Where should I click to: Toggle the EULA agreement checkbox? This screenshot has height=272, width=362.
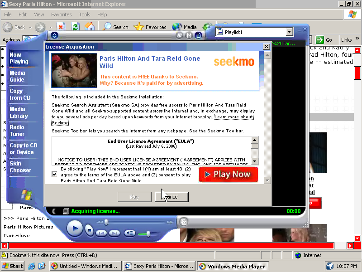click(54, 174)
